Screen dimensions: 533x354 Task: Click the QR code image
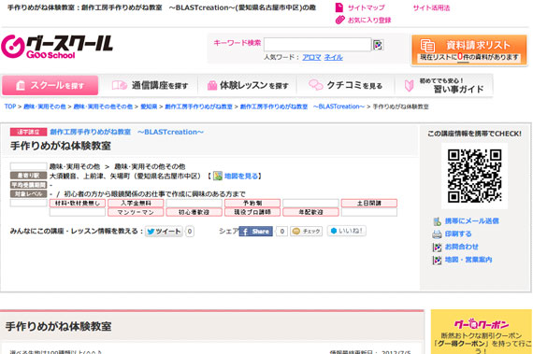474,176
